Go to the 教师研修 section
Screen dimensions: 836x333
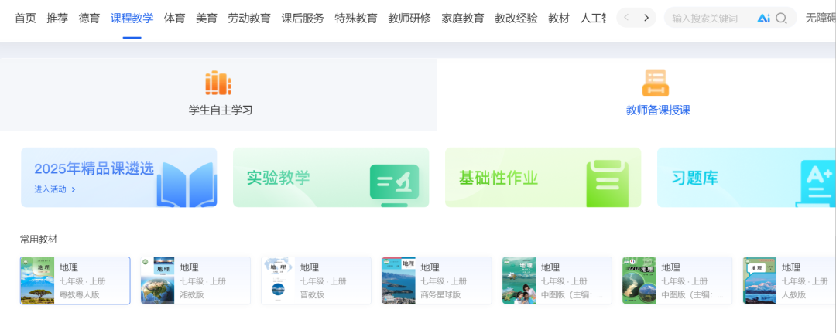(409, 18)
